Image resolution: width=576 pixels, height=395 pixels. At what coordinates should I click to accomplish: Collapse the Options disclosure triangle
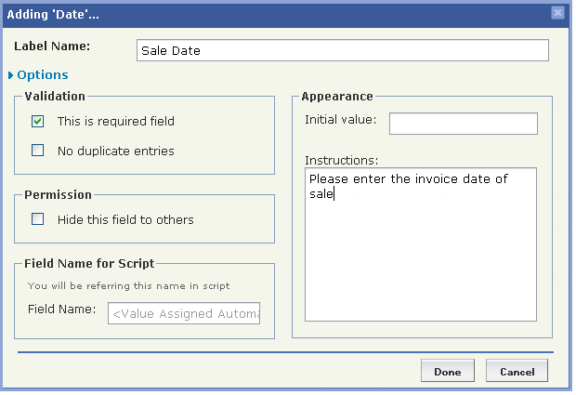(x=10, y=75)
